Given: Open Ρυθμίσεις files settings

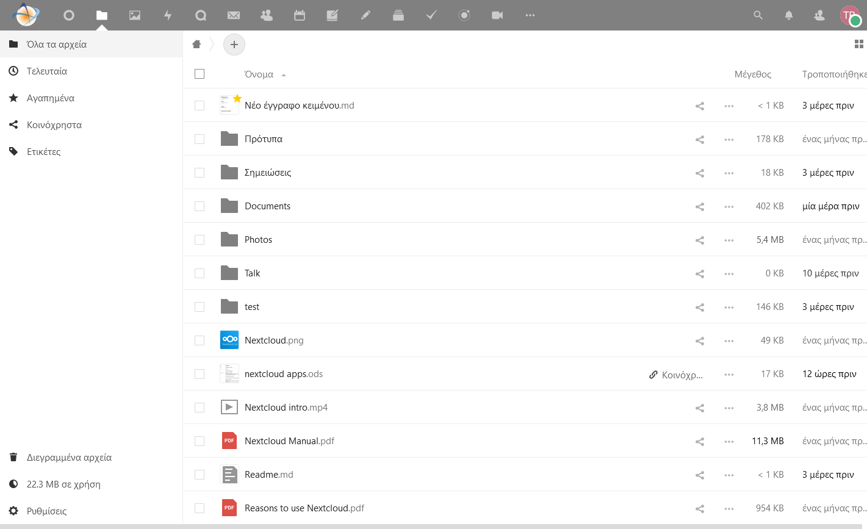Looking at the screenshot, I should (92, 511).
